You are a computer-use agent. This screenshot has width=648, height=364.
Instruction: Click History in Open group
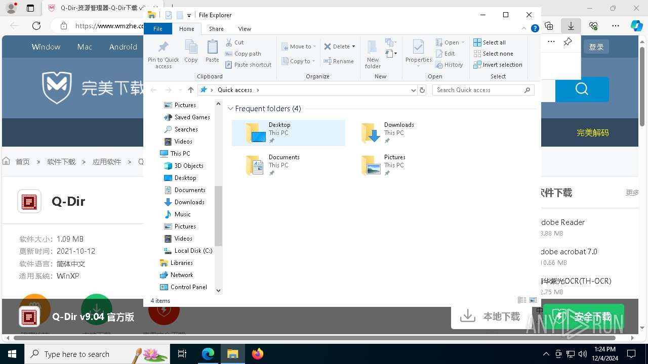click(x=449, y=65)
